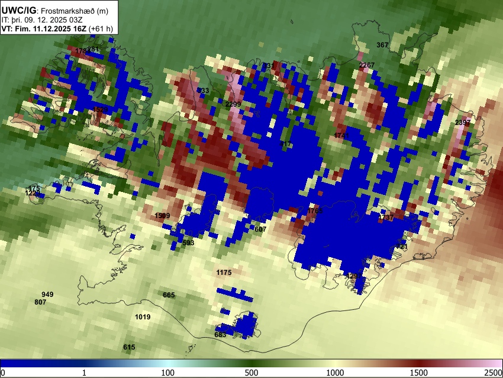The image size is (503, 378).
Task: Click the 593 value label
Action: point(188,243)
